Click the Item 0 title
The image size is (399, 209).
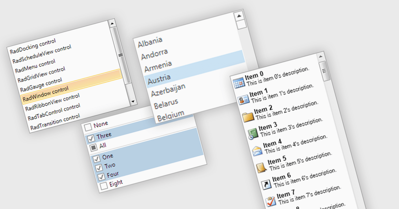coord(254,76)
